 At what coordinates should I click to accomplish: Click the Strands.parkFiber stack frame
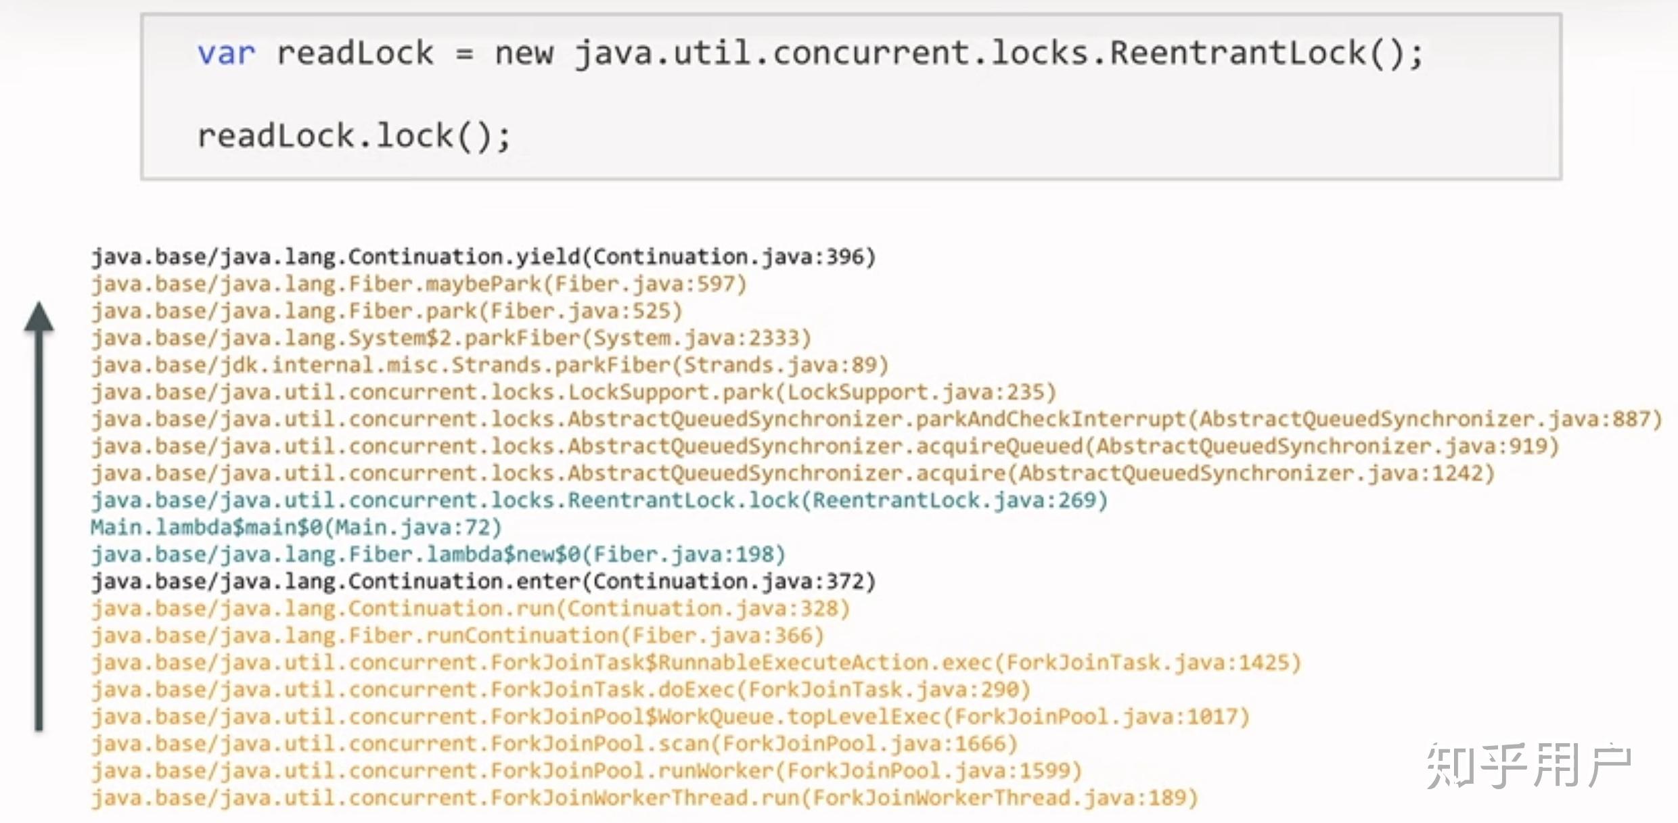[x=489, y=365]
